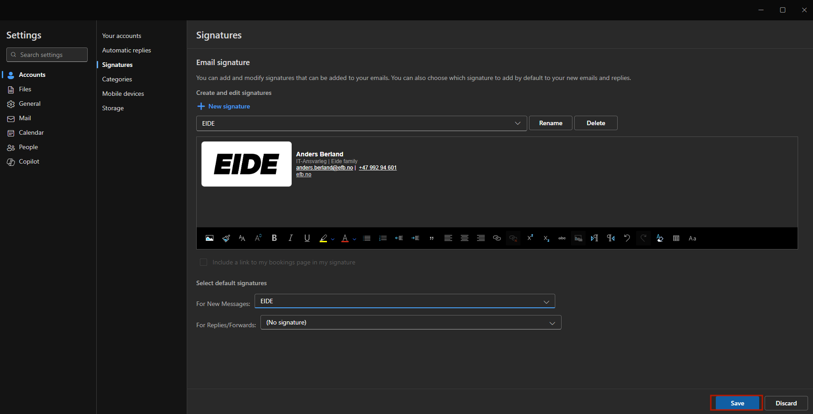This screenshot has width=813, height=414.
Task: Open Files settings section
Action: coord(25,89)
